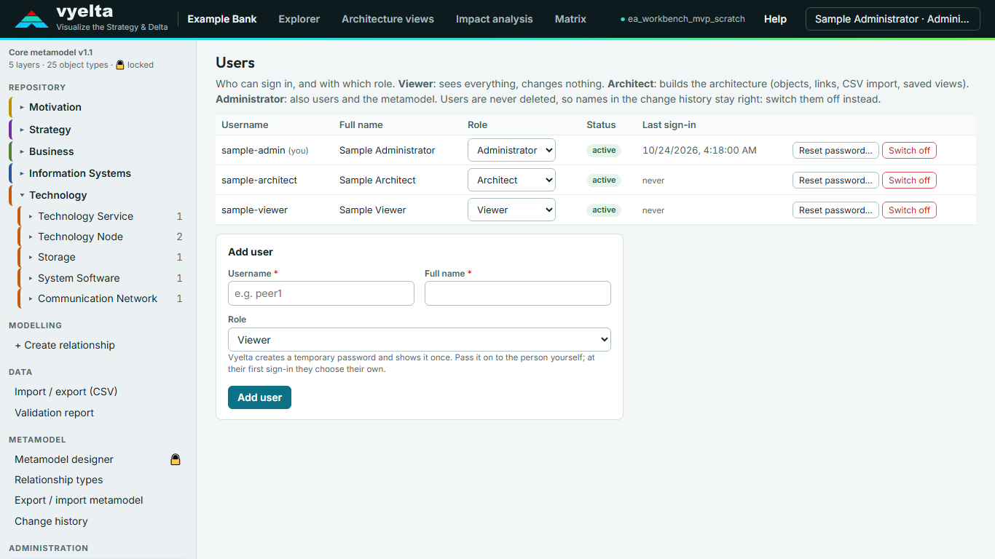Expand the Technology Node item

click(31, 237)
